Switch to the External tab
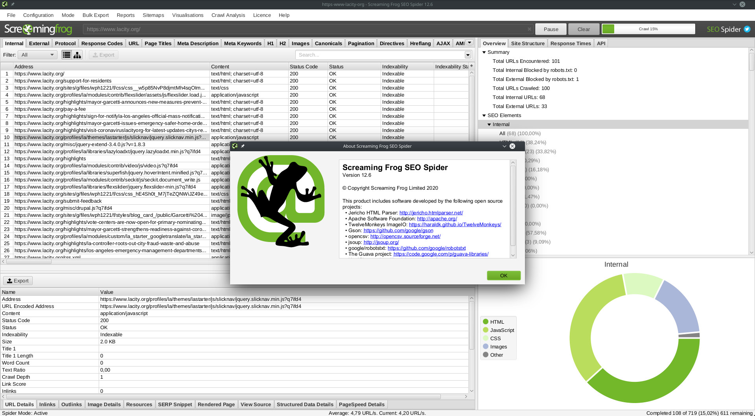 coord(39,43)
